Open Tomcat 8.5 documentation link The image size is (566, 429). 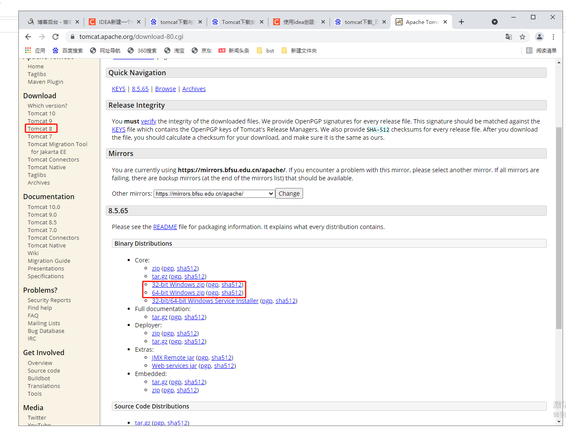42,222
